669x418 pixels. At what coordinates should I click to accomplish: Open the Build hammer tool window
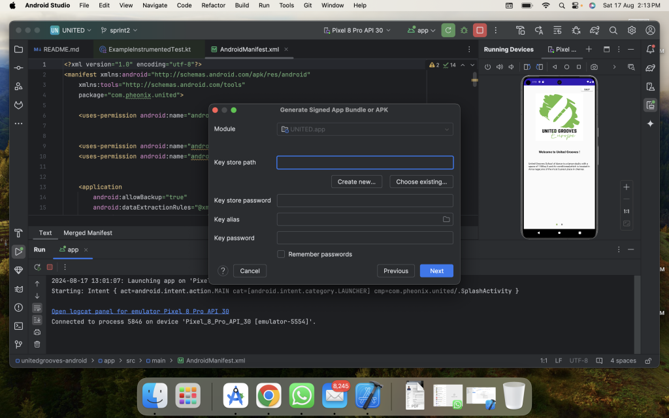(18, 233)
